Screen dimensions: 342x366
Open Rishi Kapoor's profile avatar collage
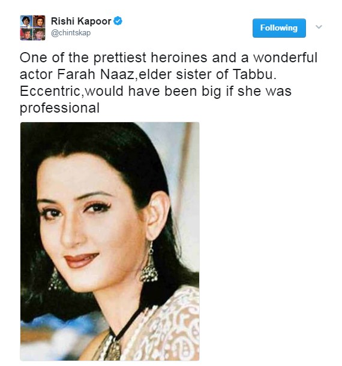pos(33,28)
